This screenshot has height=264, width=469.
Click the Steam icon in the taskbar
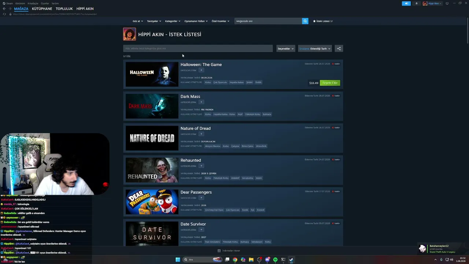[x=291, y=260]
